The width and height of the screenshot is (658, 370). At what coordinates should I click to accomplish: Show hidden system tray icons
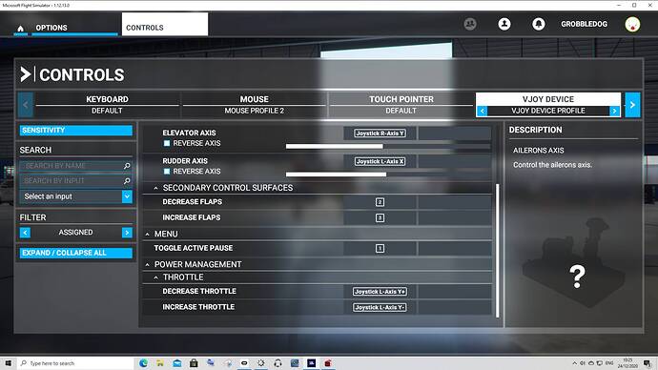[x=574, y=363]
